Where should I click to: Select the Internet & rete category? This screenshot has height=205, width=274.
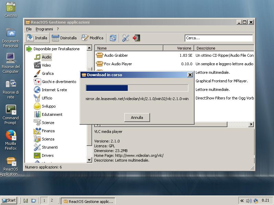pyautogui.click(x=50, y=90)
